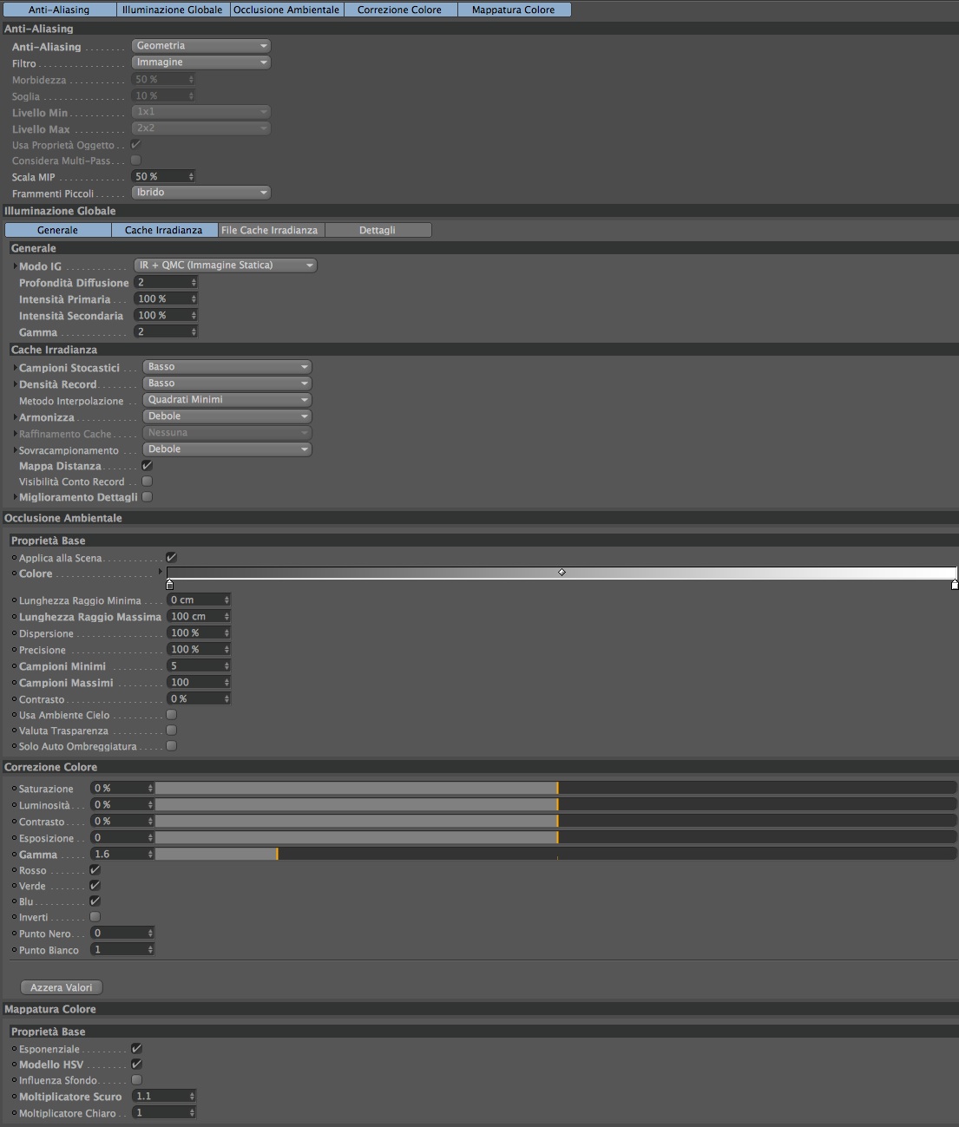The height and width of the screenshot is (1127, 959).
Task: Click the Azzera Valori button
Action: click(62, 987)
